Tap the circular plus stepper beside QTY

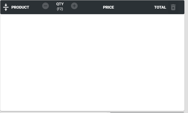tap(74, 6)
